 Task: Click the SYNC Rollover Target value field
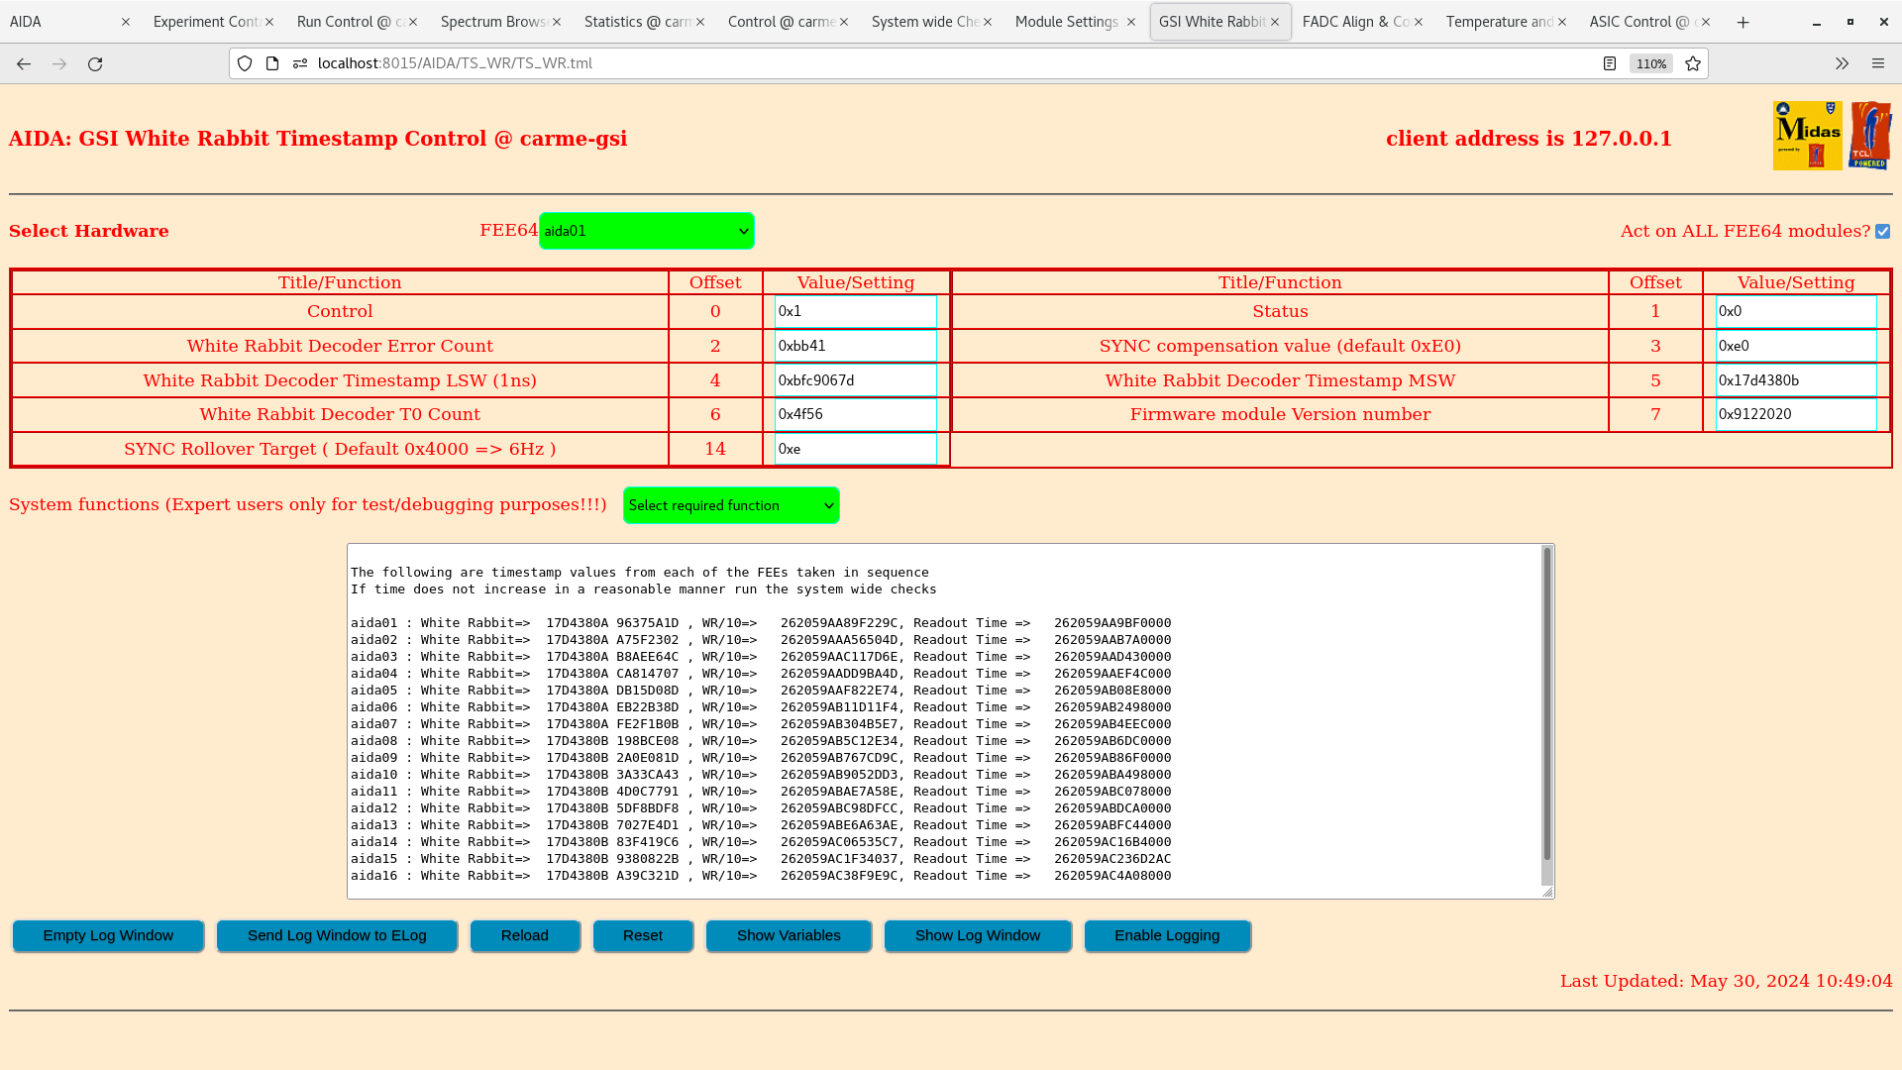pos(855,449)
